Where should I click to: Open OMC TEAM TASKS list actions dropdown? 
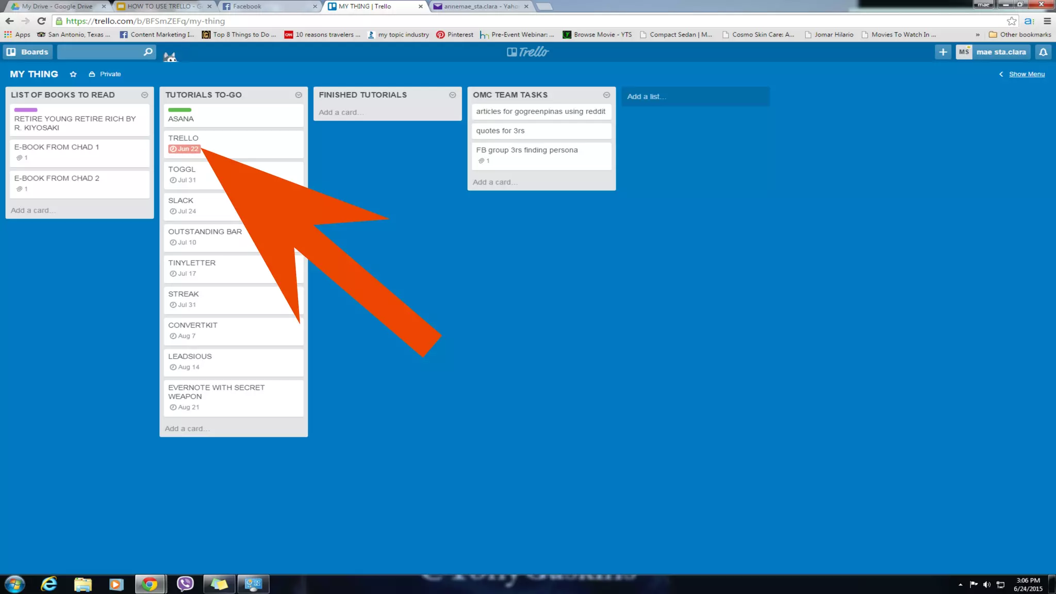coord(606,95)
